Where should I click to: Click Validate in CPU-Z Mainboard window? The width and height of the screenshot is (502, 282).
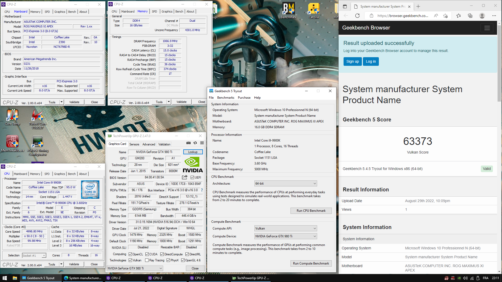pos(74,102)
